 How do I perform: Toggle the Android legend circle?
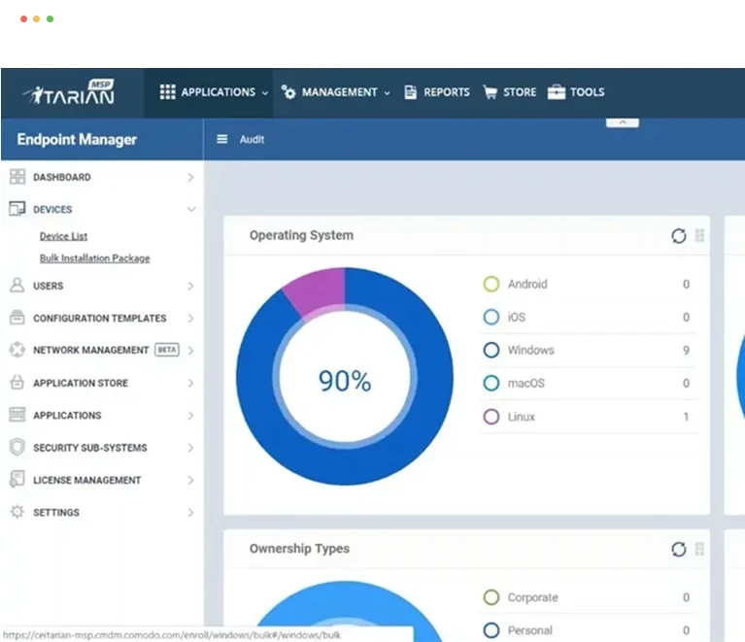491,285
